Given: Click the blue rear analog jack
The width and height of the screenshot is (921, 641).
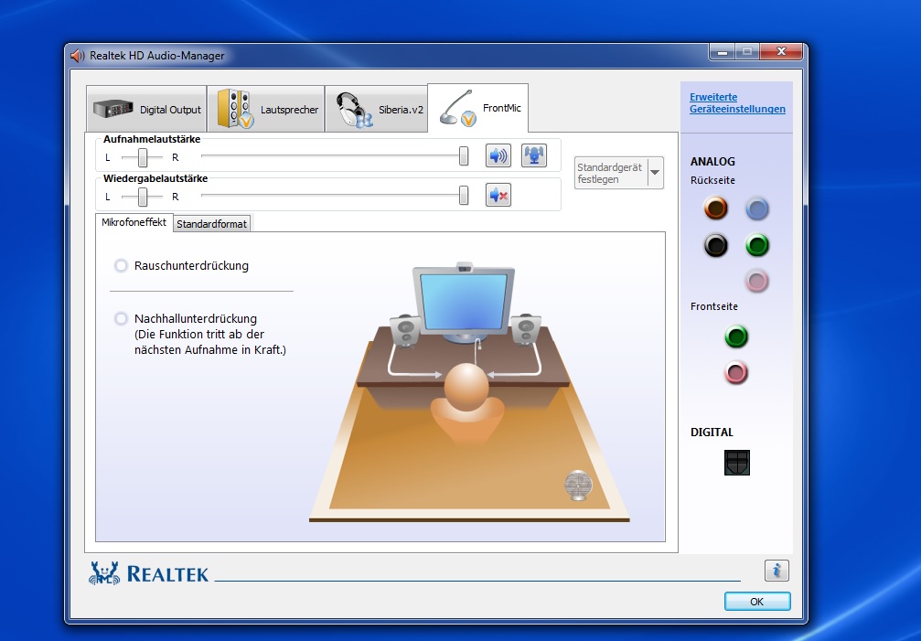Looking at the screenshot, I should [757, 208].
